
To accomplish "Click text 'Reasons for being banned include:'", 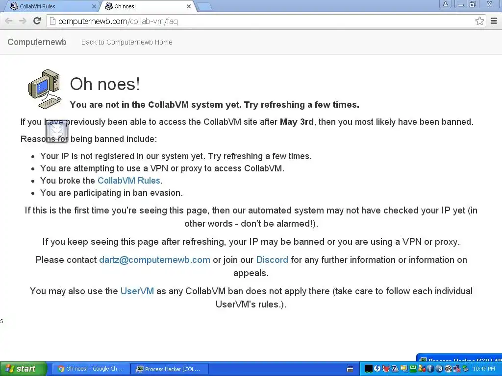I will coord(89,139).
